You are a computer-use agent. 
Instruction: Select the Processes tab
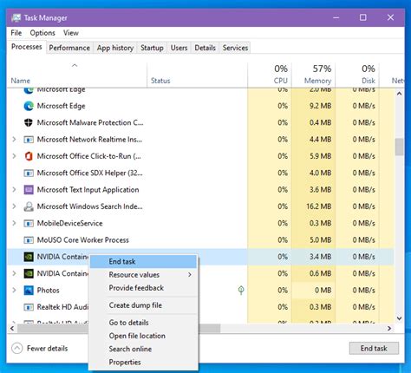point(26,47)
